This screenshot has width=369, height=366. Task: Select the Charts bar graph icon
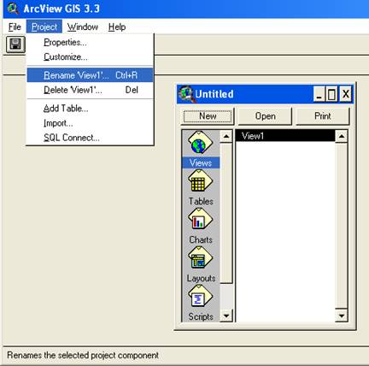(200, 220)
